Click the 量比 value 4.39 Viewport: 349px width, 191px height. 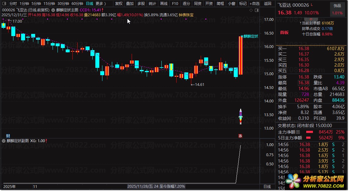340,83
